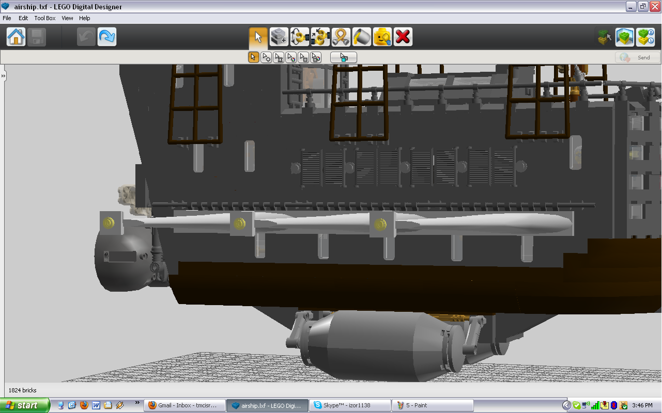662x413 pixels.
Task: Open the Help menu
Action: [85, 18]
